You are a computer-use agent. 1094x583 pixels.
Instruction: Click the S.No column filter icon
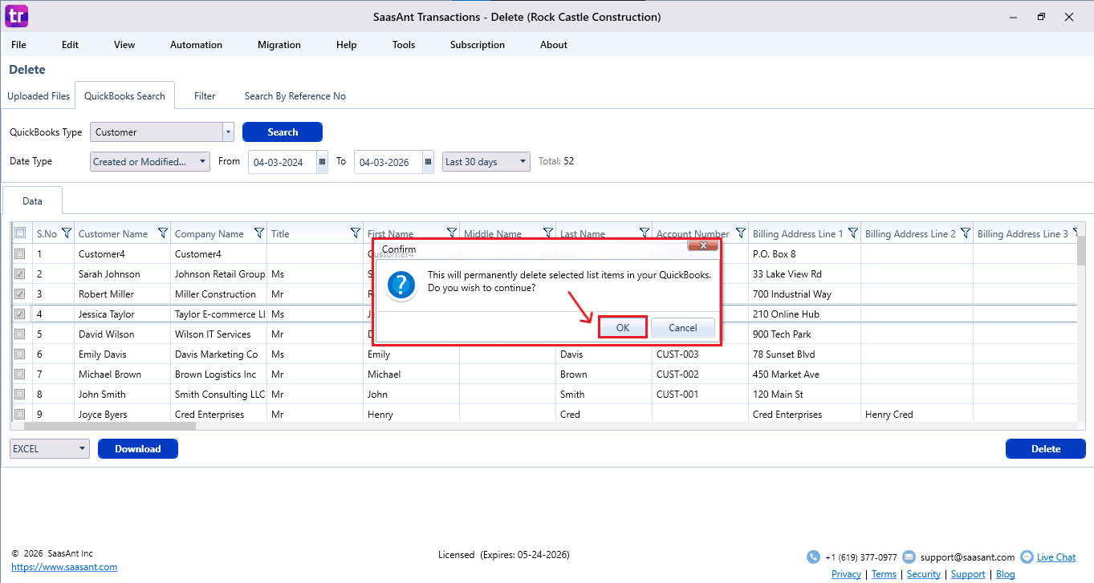coord(67,233)
